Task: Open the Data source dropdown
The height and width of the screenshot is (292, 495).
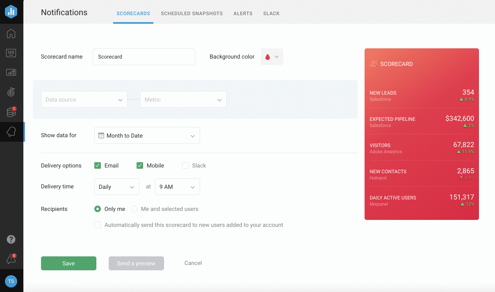Action: coord(84,100)
